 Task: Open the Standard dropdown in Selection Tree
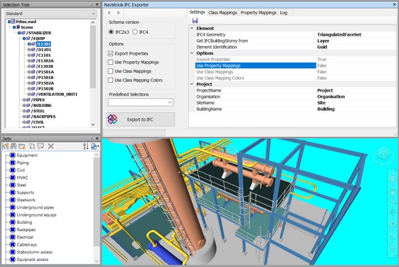50,13
